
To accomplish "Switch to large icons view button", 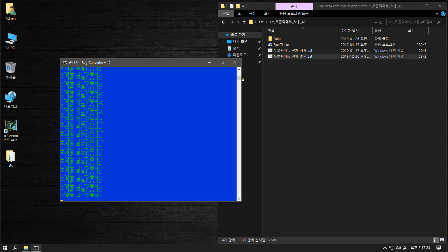I will [442, 240].
